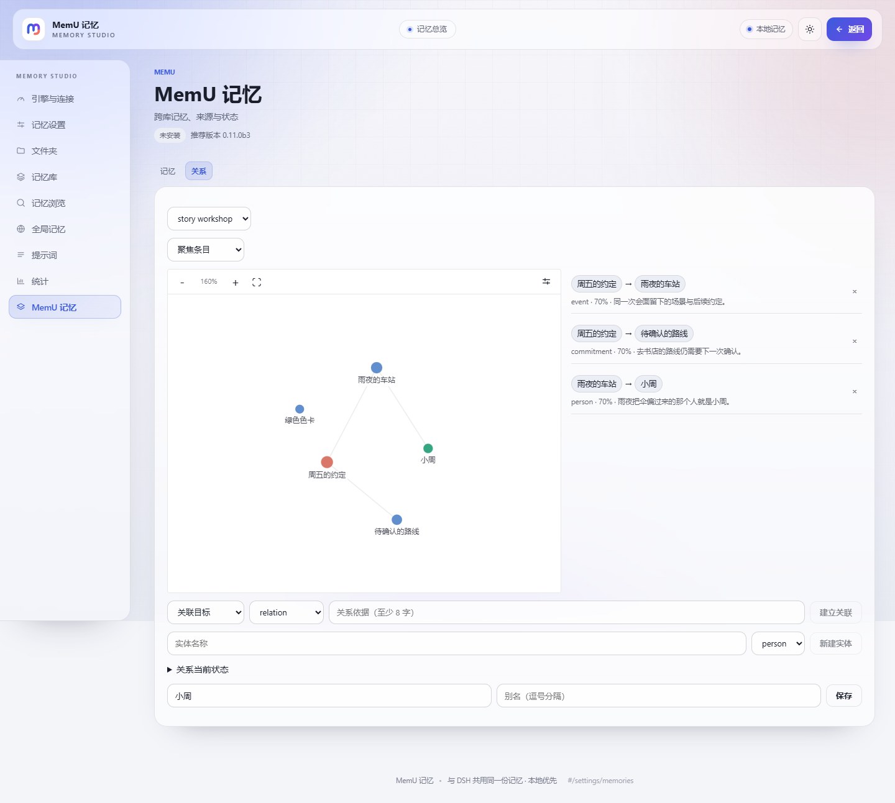Click 周五的约定 chip in second relation
This screenshot has width=895, height=803.
click(597, 333)
